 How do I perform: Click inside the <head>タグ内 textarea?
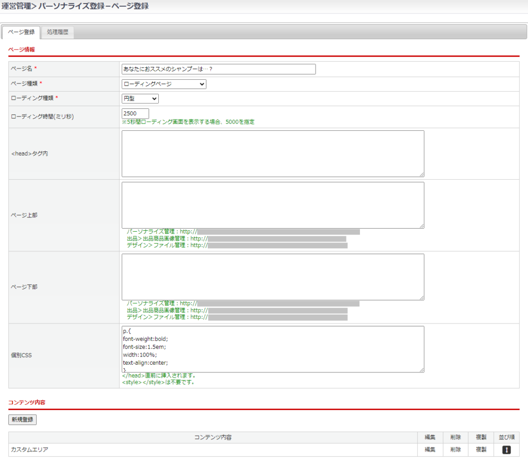[x=273, y=153]
